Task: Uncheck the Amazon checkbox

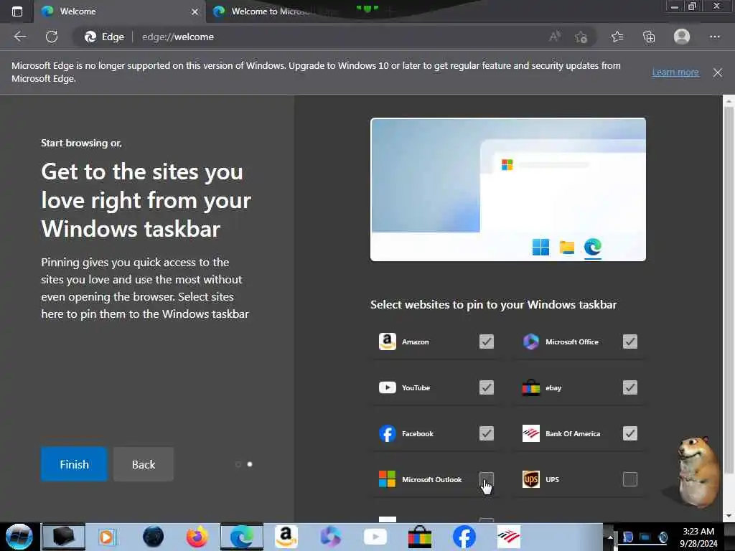Action: coord(487,342)
